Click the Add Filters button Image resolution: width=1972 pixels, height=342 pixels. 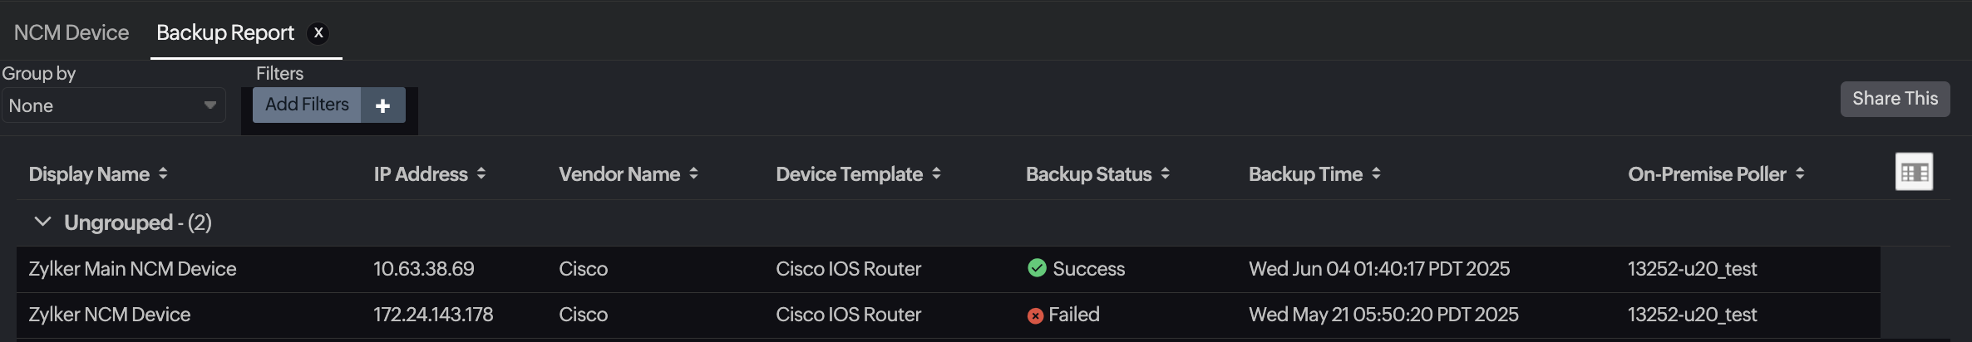(x=307, y=105)
